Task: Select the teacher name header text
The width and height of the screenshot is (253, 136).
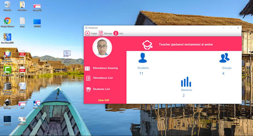Action: (x=186, y=45)
